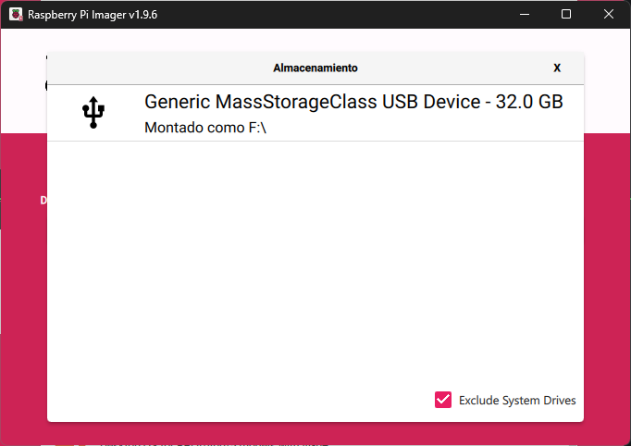Click the "Montado como F:\" text
The image size is (631, 446).
click(205, 128)
